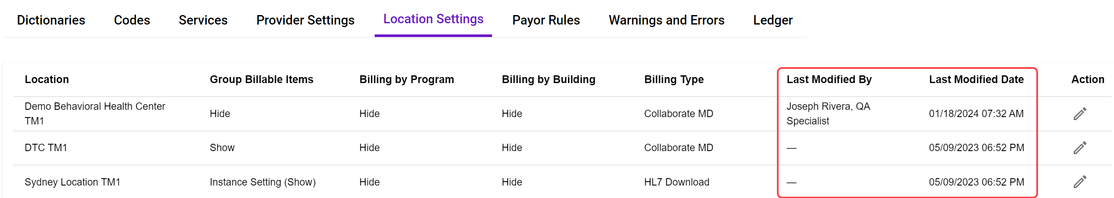The width and height of the screenshot is (1114, 198).
Task: Click the HL7 Download billing type cell
Action: (x=676, y=182)
